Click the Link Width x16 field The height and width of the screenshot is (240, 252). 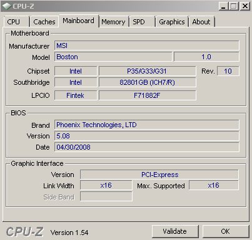tap(106, 185)
